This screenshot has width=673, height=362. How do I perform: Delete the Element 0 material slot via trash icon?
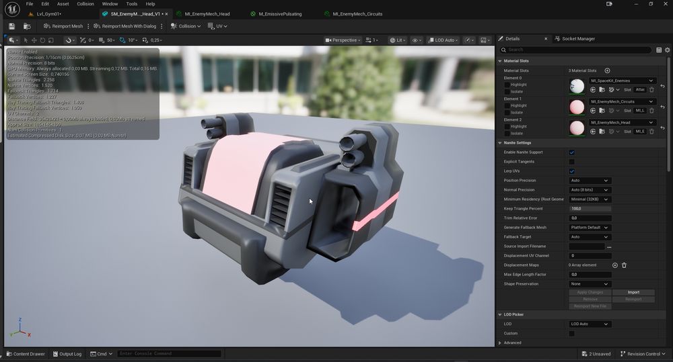tap(651, 90)
